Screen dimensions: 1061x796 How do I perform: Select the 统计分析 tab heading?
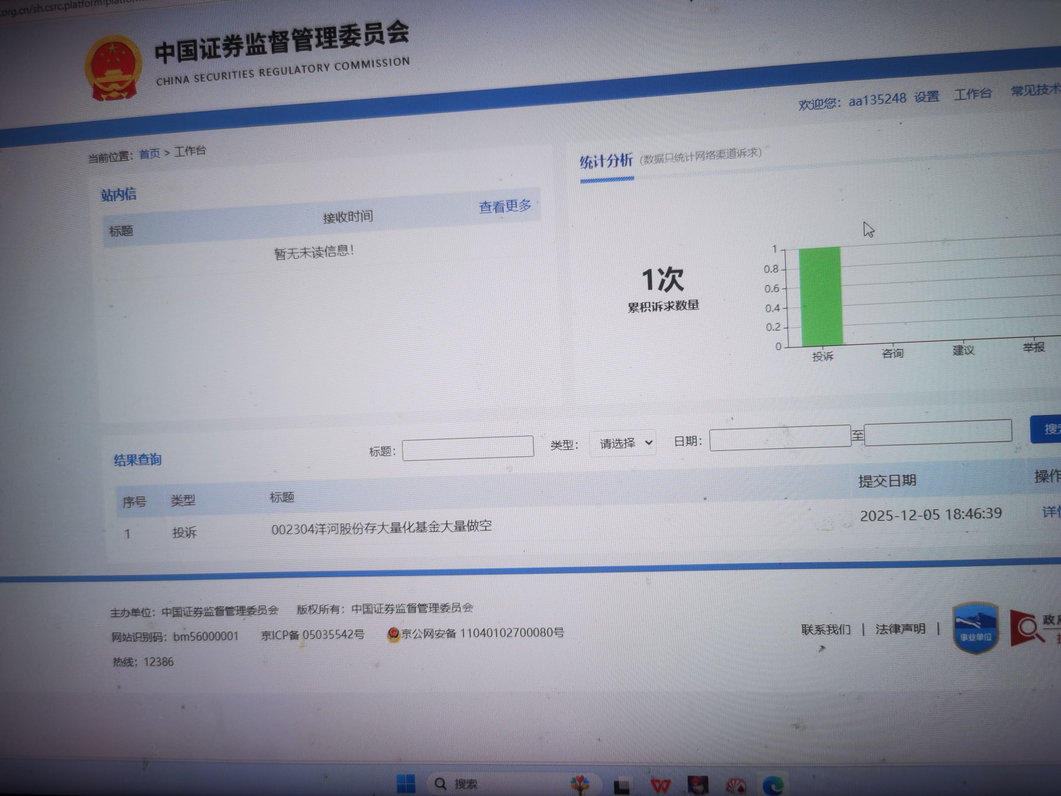click(x=606, y=161)
